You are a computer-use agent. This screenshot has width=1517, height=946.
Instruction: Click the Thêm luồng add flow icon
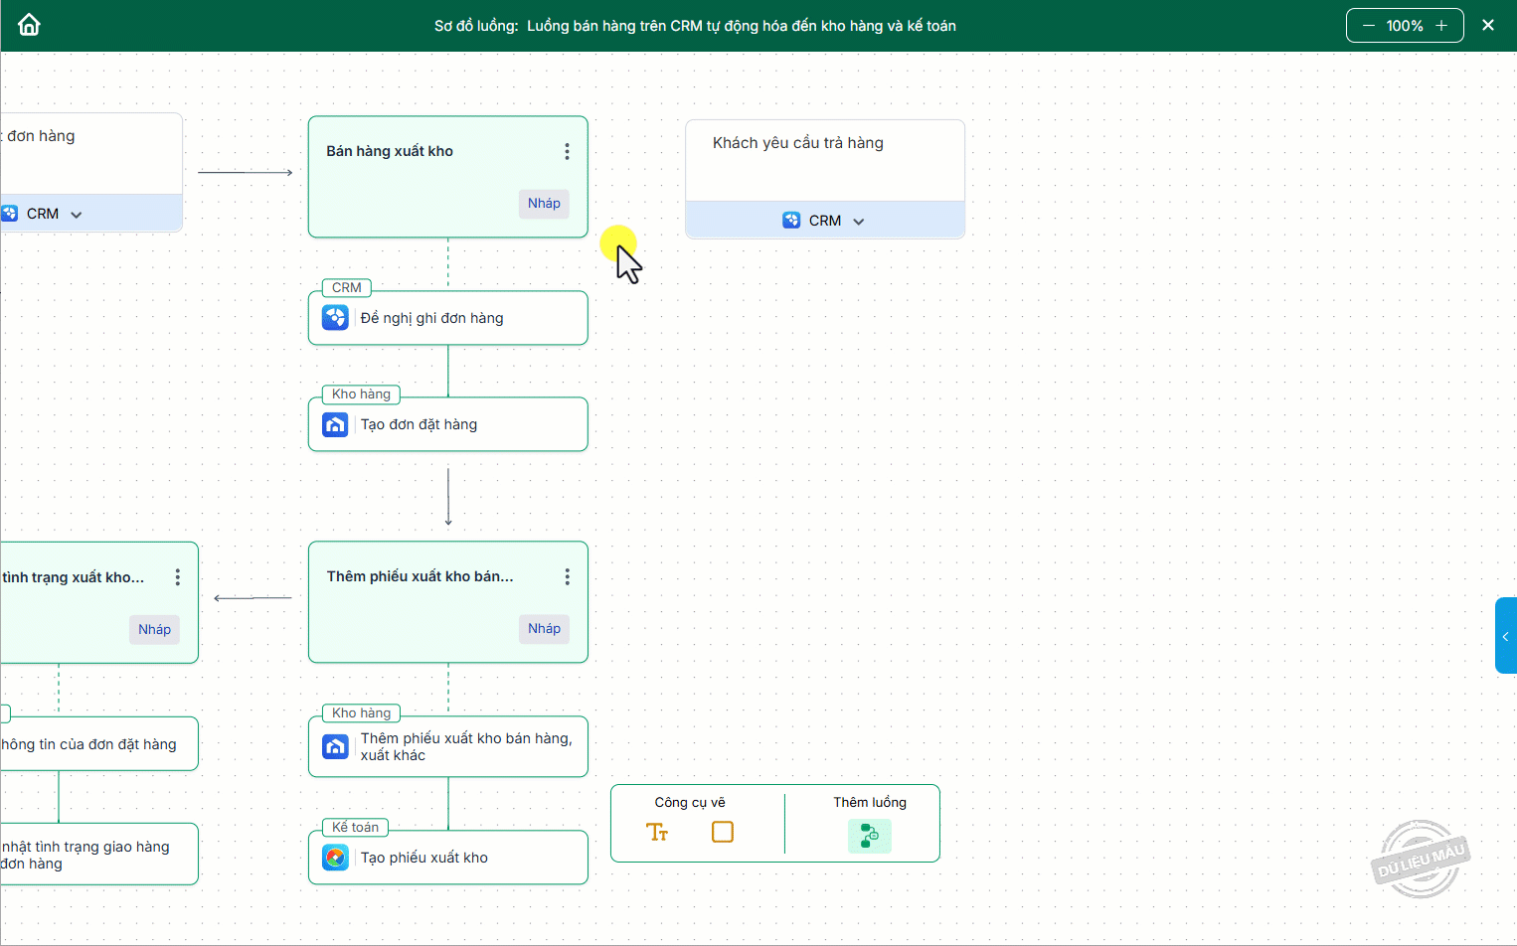pos(870,836)
